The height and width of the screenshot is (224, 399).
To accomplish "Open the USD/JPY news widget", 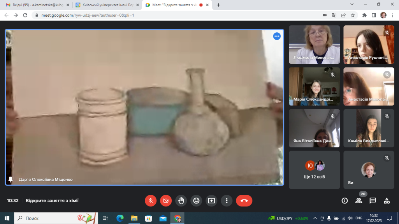I will (x=288, y=218).
